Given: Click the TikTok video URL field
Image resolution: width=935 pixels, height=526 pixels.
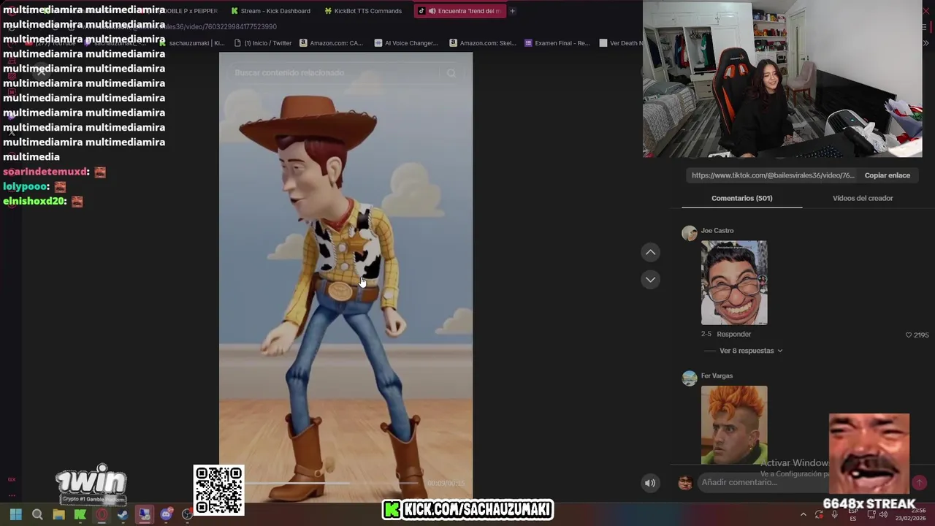Looking at the screenshot, I should (x=772, y=175).
